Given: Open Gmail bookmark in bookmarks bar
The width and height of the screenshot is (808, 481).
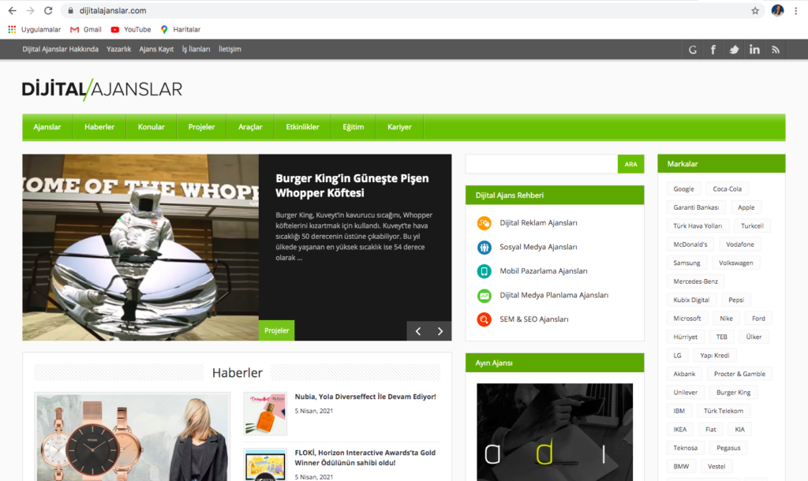Looking at the screenshot, I should tap(86, 30).
